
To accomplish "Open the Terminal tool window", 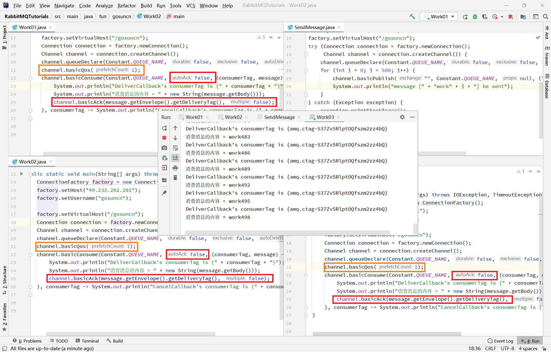I will pyautogui.click(x=87, y=341).
